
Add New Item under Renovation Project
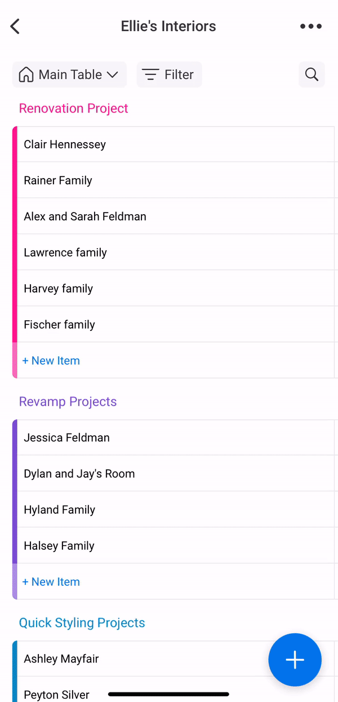pos(51,360)
